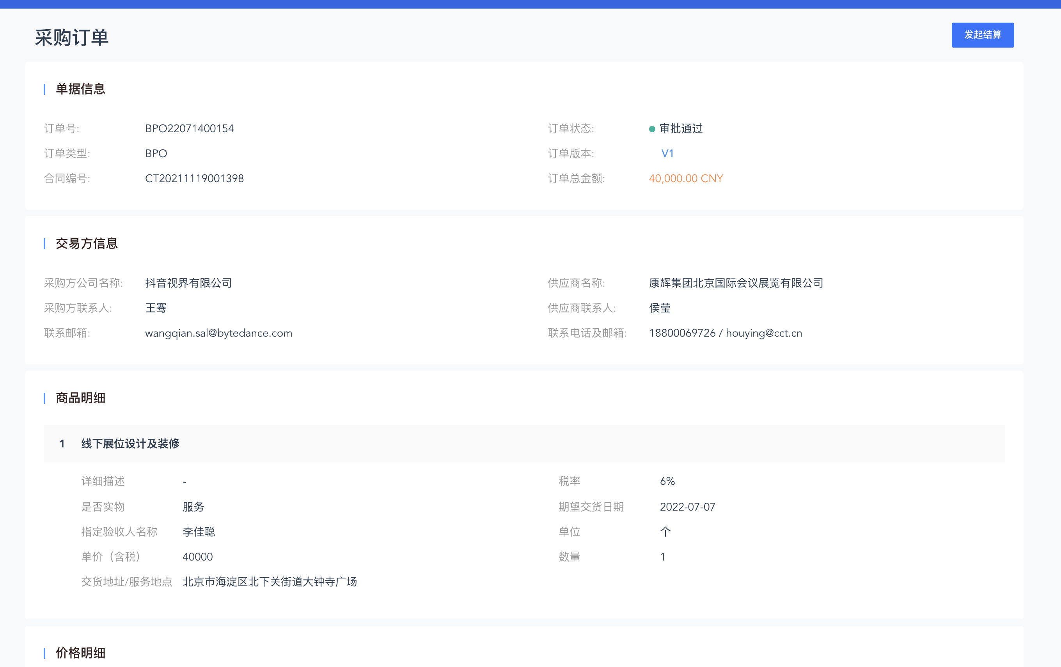Click the 采购订单 page title

click(x=71, y=37)
